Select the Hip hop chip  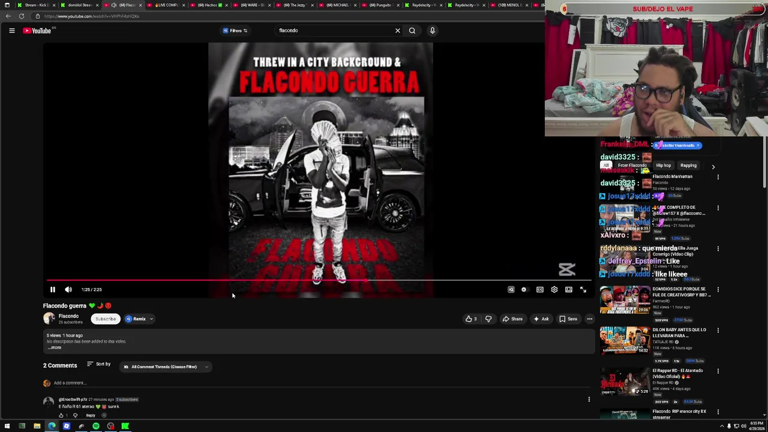coord(664,166)
